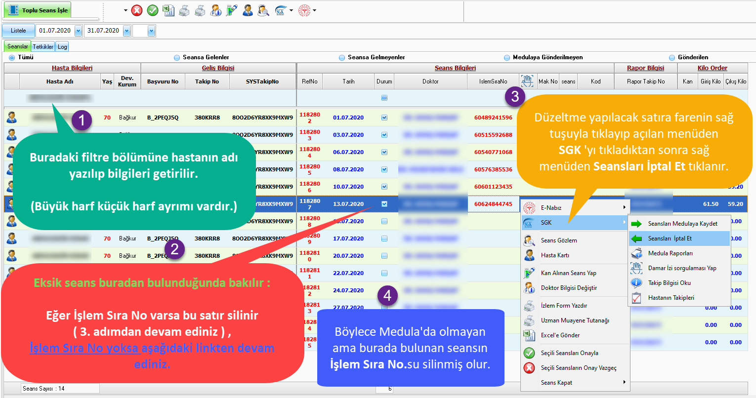Select Uzman Muayene Tutanağı menu item

(x=575, y=320)
